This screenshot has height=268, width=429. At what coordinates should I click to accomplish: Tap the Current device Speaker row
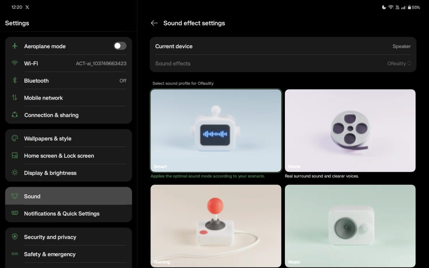283,46
